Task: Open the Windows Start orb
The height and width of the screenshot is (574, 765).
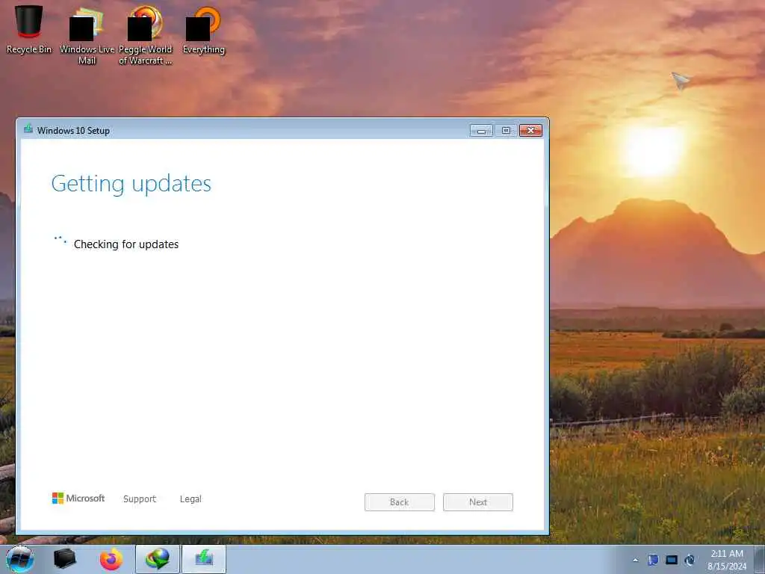Action: pyautogui.click(x=20, y=559)
